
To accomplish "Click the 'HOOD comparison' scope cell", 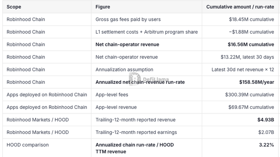I will (x=28, y=145).
